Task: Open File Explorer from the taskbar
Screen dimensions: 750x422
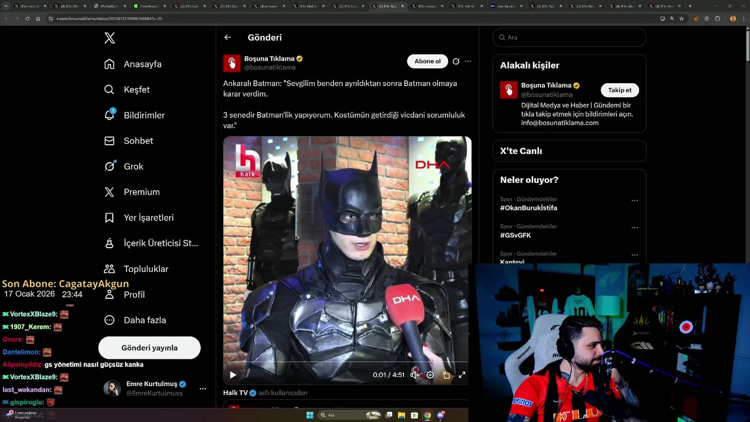Action: 401,415
